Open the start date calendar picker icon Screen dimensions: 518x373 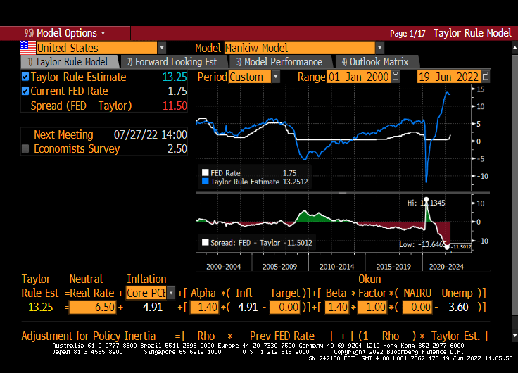pos(395,77)
